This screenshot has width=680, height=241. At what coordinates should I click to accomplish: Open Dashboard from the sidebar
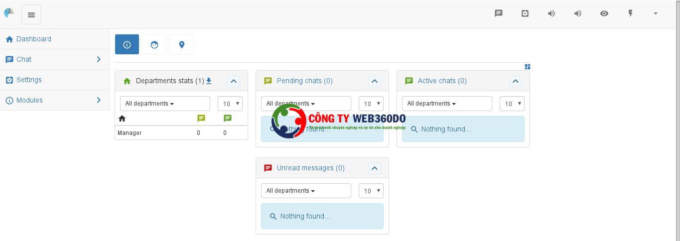55,39
